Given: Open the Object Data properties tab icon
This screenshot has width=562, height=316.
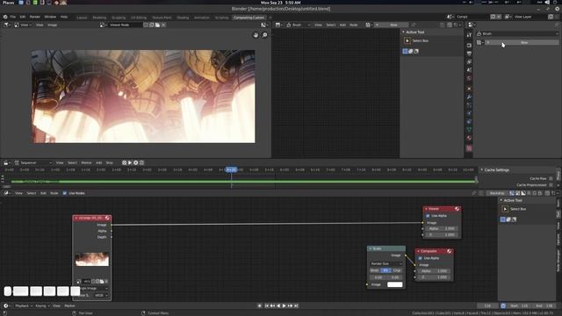Looking at the screenshot, I should (469, 130).
